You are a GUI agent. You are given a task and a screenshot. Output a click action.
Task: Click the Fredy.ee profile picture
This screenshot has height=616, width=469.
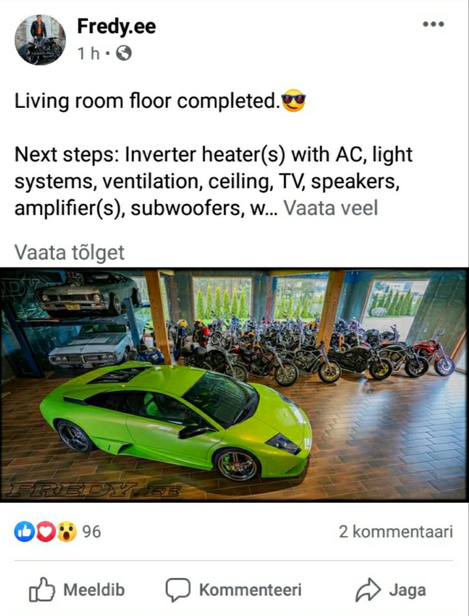[40, 40]
